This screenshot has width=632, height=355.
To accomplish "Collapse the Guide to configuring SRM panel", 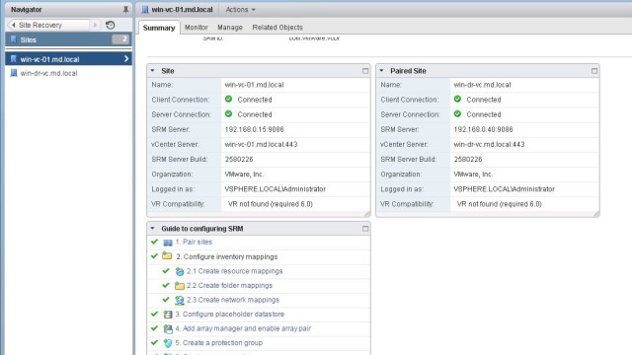I will [152, 228].
